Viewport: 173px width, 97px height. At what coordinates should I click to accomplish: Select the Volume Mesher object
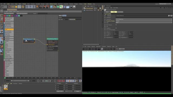(89, 10)
